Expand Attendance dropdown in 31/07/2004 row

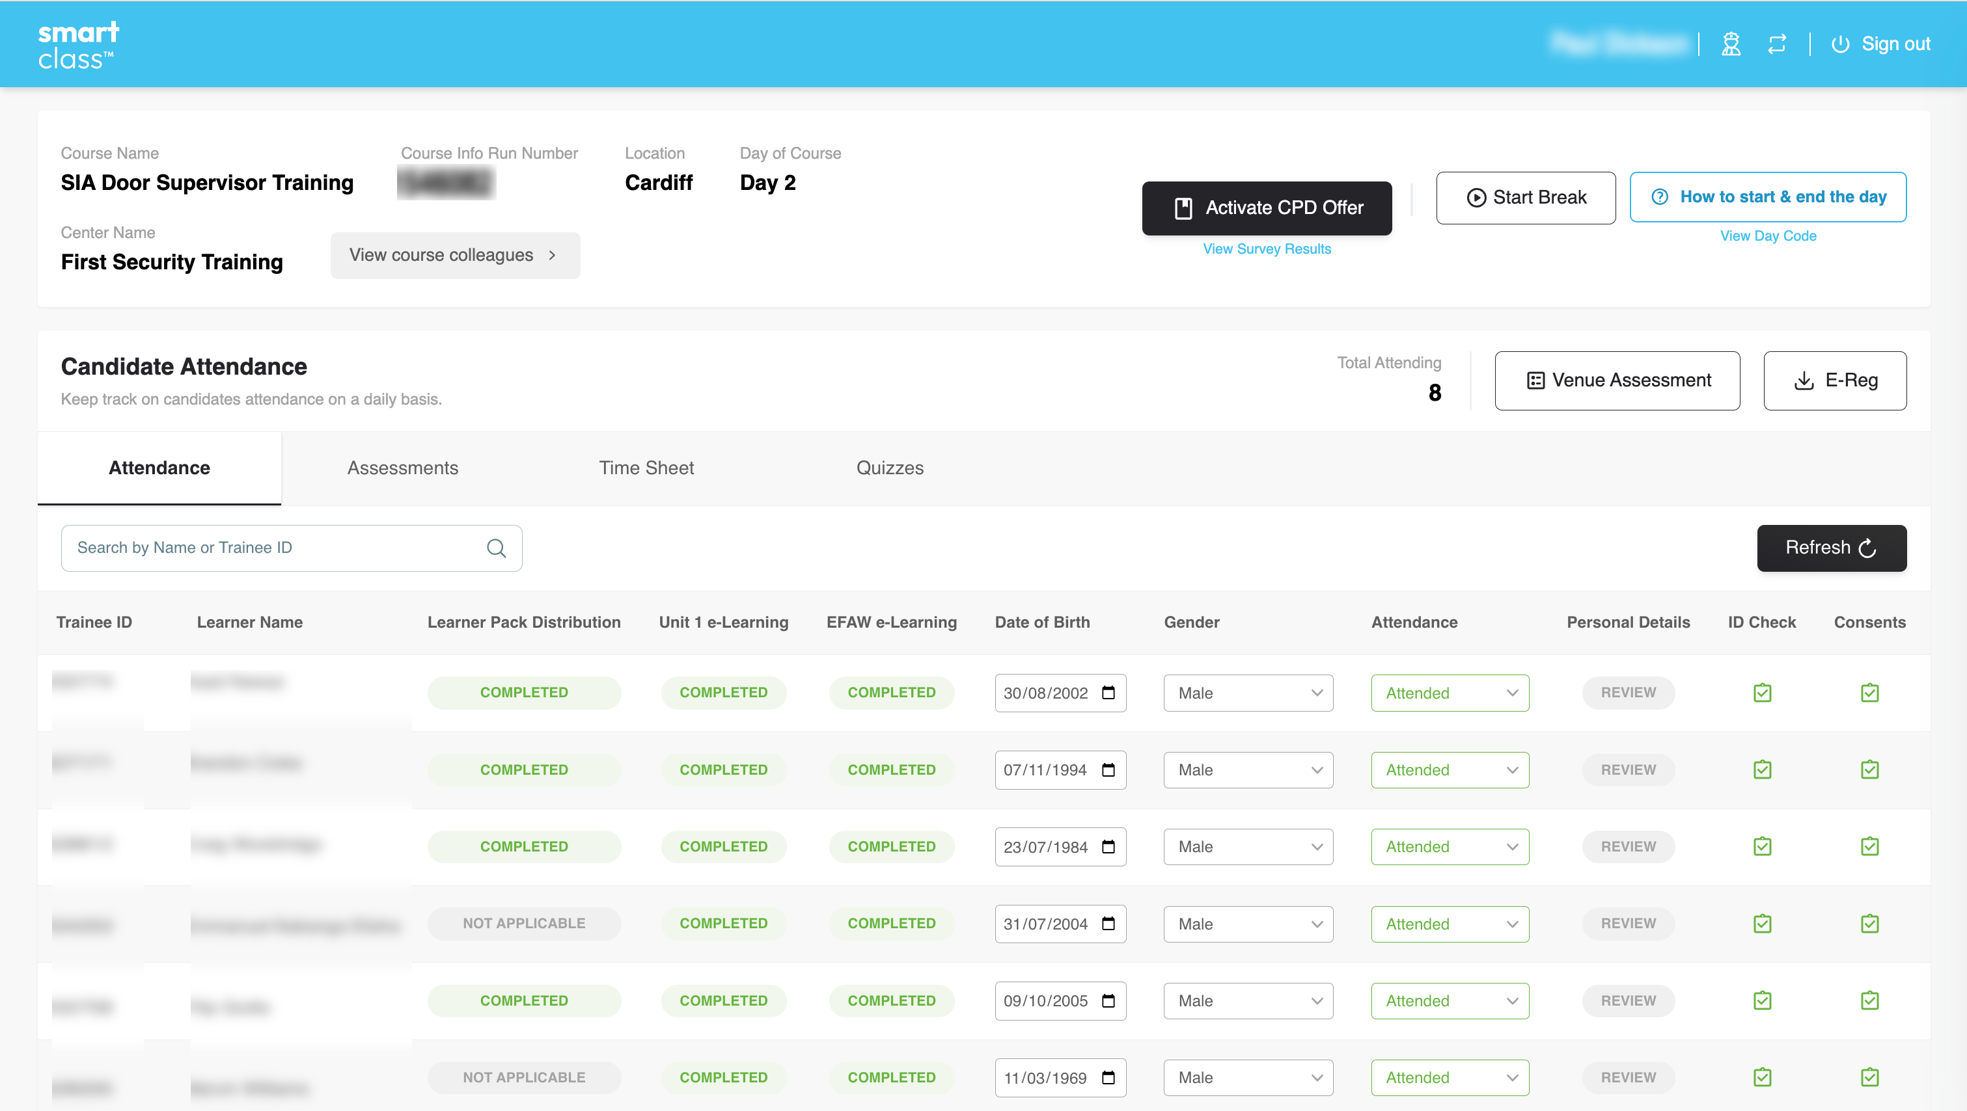(1450, 924)
